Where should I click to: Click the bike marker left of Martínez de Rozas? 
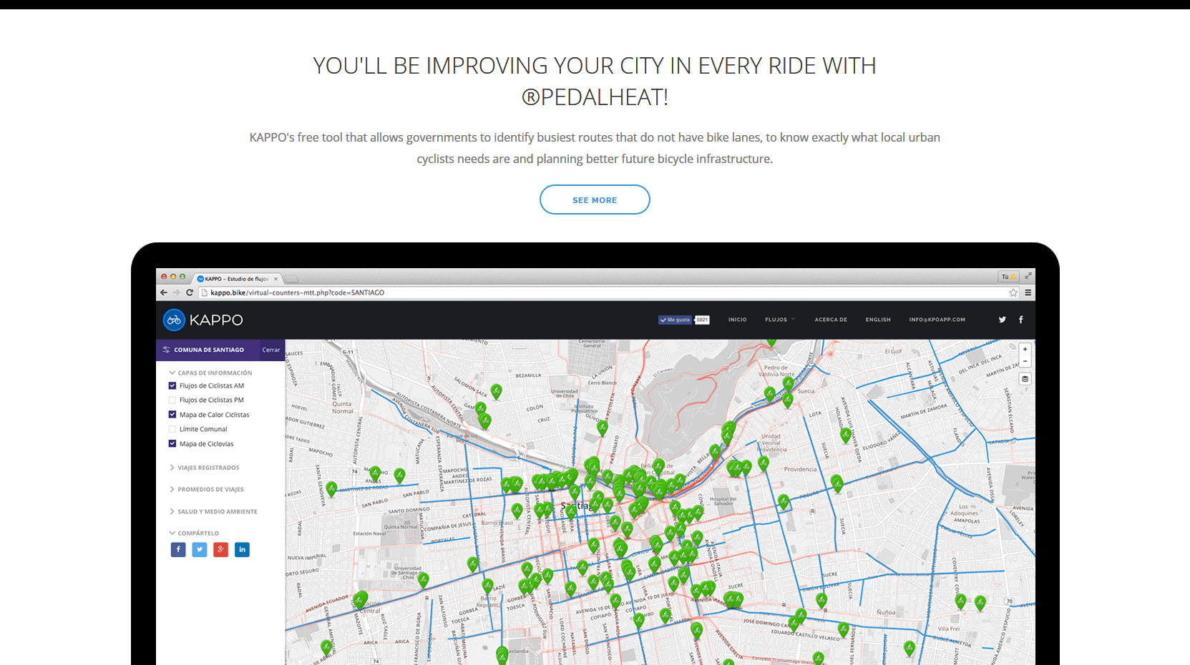tap(331, 489)
